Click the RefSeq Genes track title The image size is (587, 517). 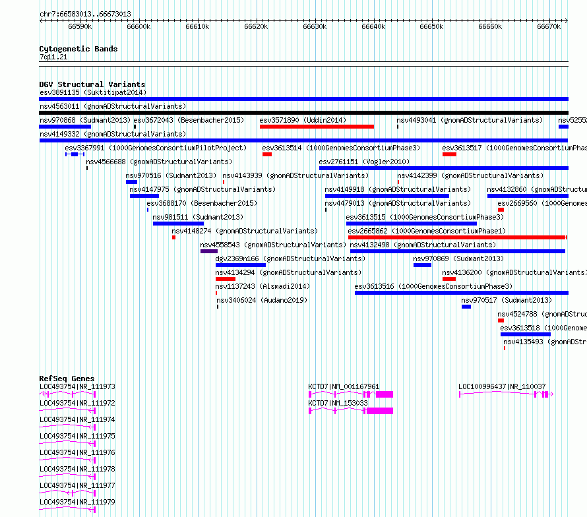coord(67,379)
